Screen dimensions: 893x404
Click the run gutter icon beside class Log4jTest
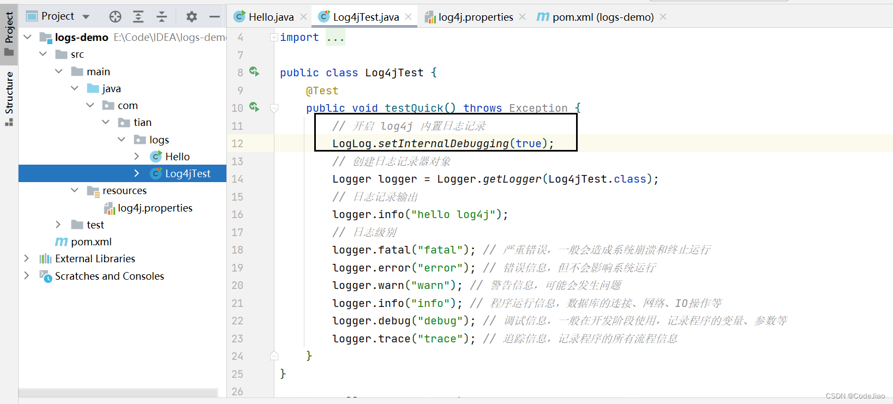254,71
